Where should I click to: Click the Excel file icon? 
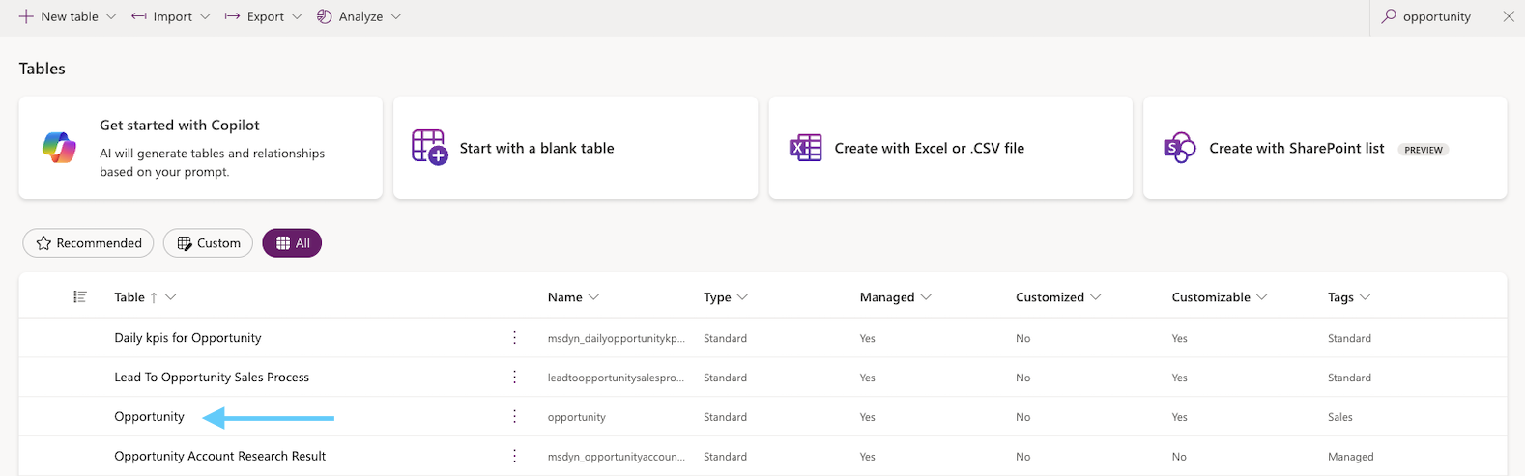click(805, 148)
